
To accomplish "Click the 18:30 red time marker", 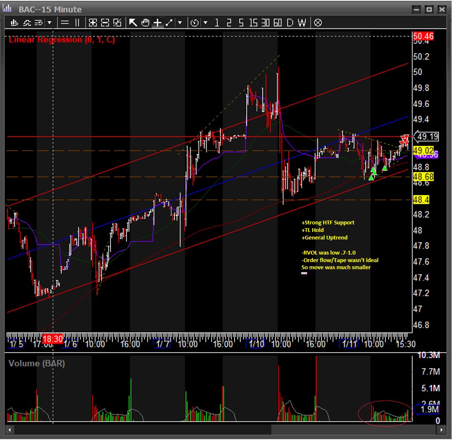I will coord(53,339).
